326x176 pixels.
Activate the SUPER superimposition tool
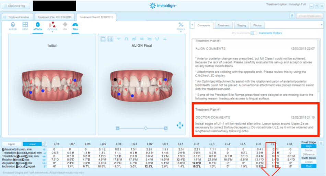13,26
